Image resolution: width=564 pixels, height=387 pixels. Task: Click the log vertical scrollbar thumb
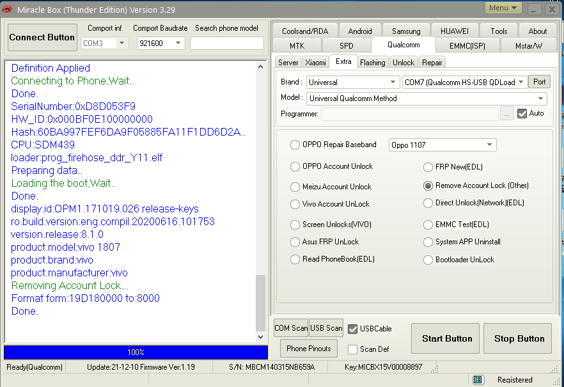[x=260, y=303]
